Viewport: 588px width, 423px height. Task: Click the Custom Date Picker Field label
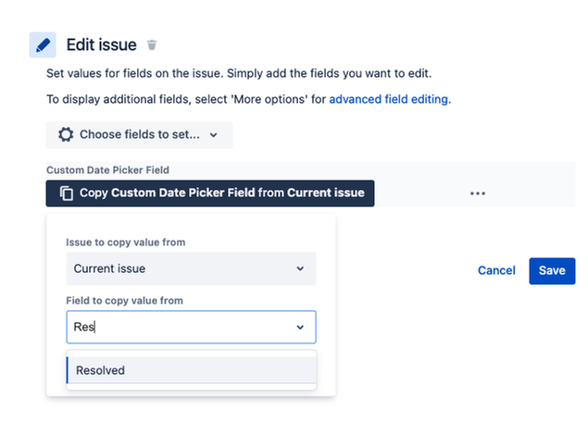coord(107,170)
